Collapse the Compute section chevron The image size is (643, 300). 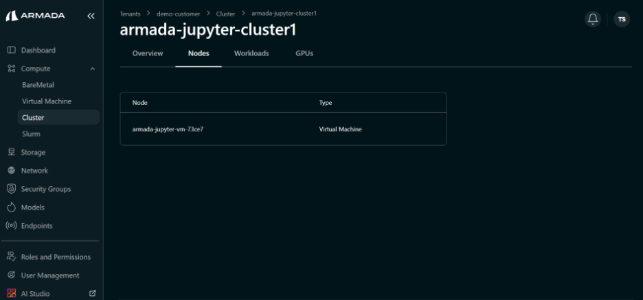93,68
